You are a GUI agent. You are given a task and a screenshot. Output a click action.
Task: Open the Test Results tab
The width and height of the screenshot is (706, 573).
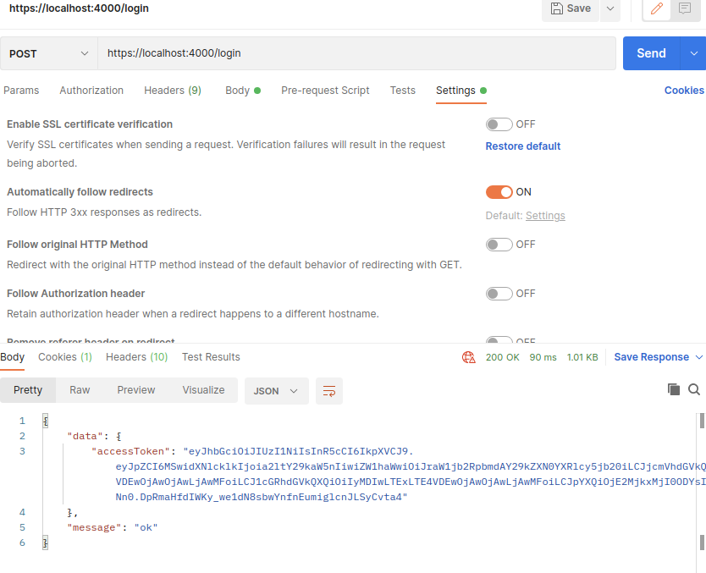(211, 357)
